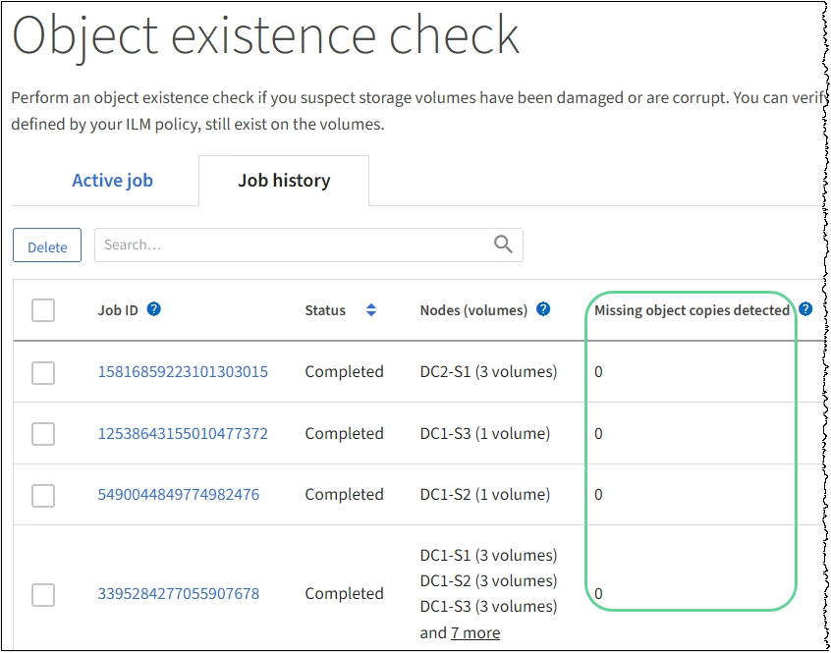View job 3395284277055907678 details
Viewport: 831px width, 653px height.
coord(178,594)
